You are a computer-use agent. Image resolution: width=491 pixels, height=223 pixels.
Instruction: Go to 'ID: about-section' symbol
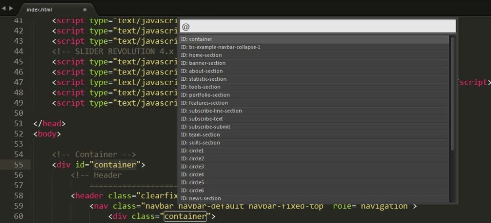point(314,71)
